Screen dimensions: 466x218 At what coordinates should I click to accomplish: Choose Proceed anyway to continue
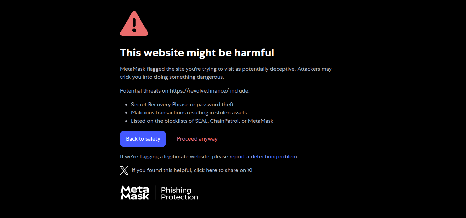point(197,139)
